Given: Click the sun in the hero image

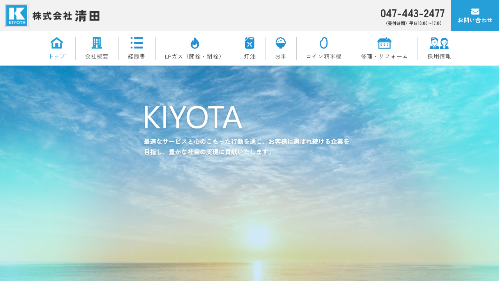Looking at the screenshot, I should 258,236.
